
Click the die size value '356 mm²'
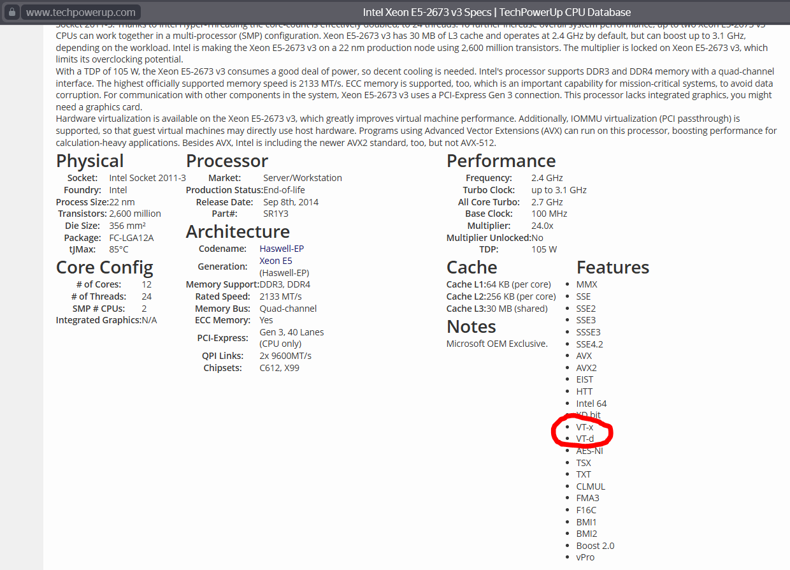pos(126,226)
